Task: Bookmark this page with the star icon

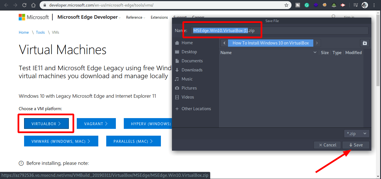Action: point(286,5)
